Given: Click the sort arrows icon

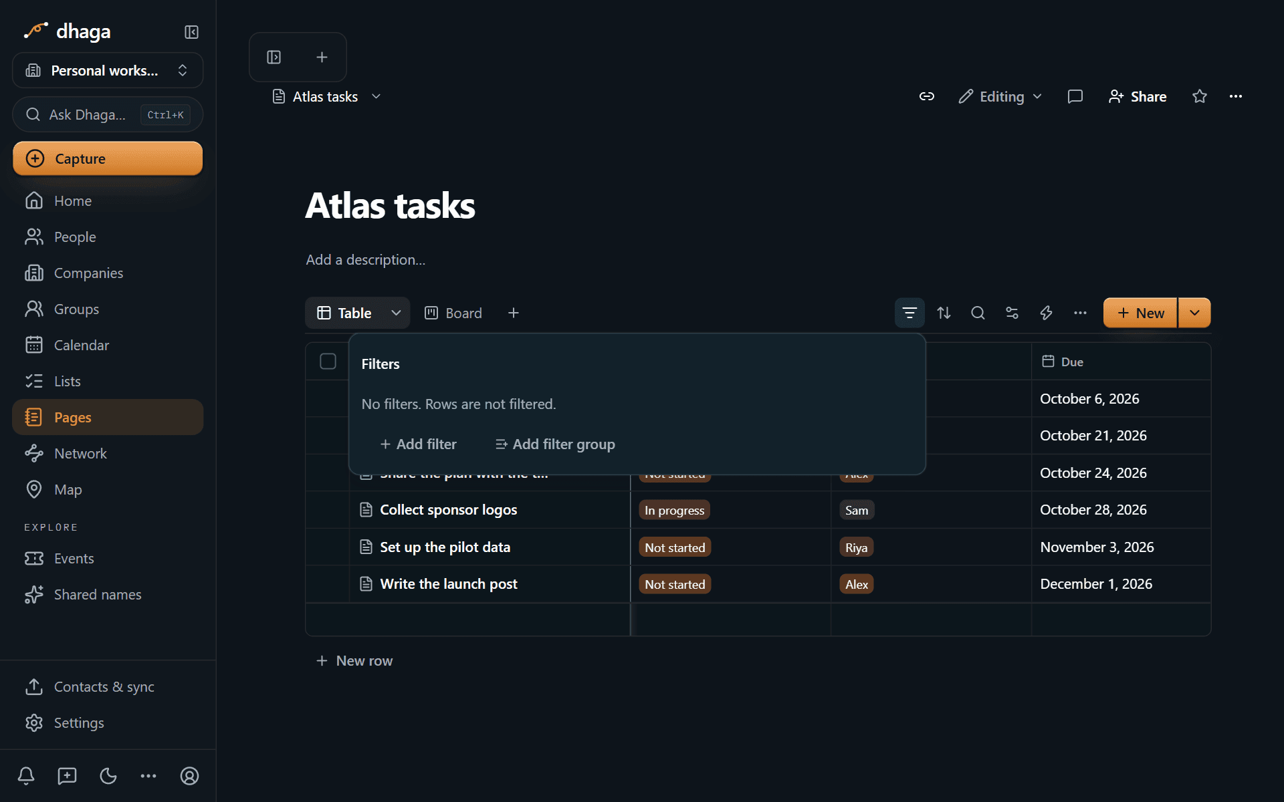Looking at the screenshot, I should [944, 313].
